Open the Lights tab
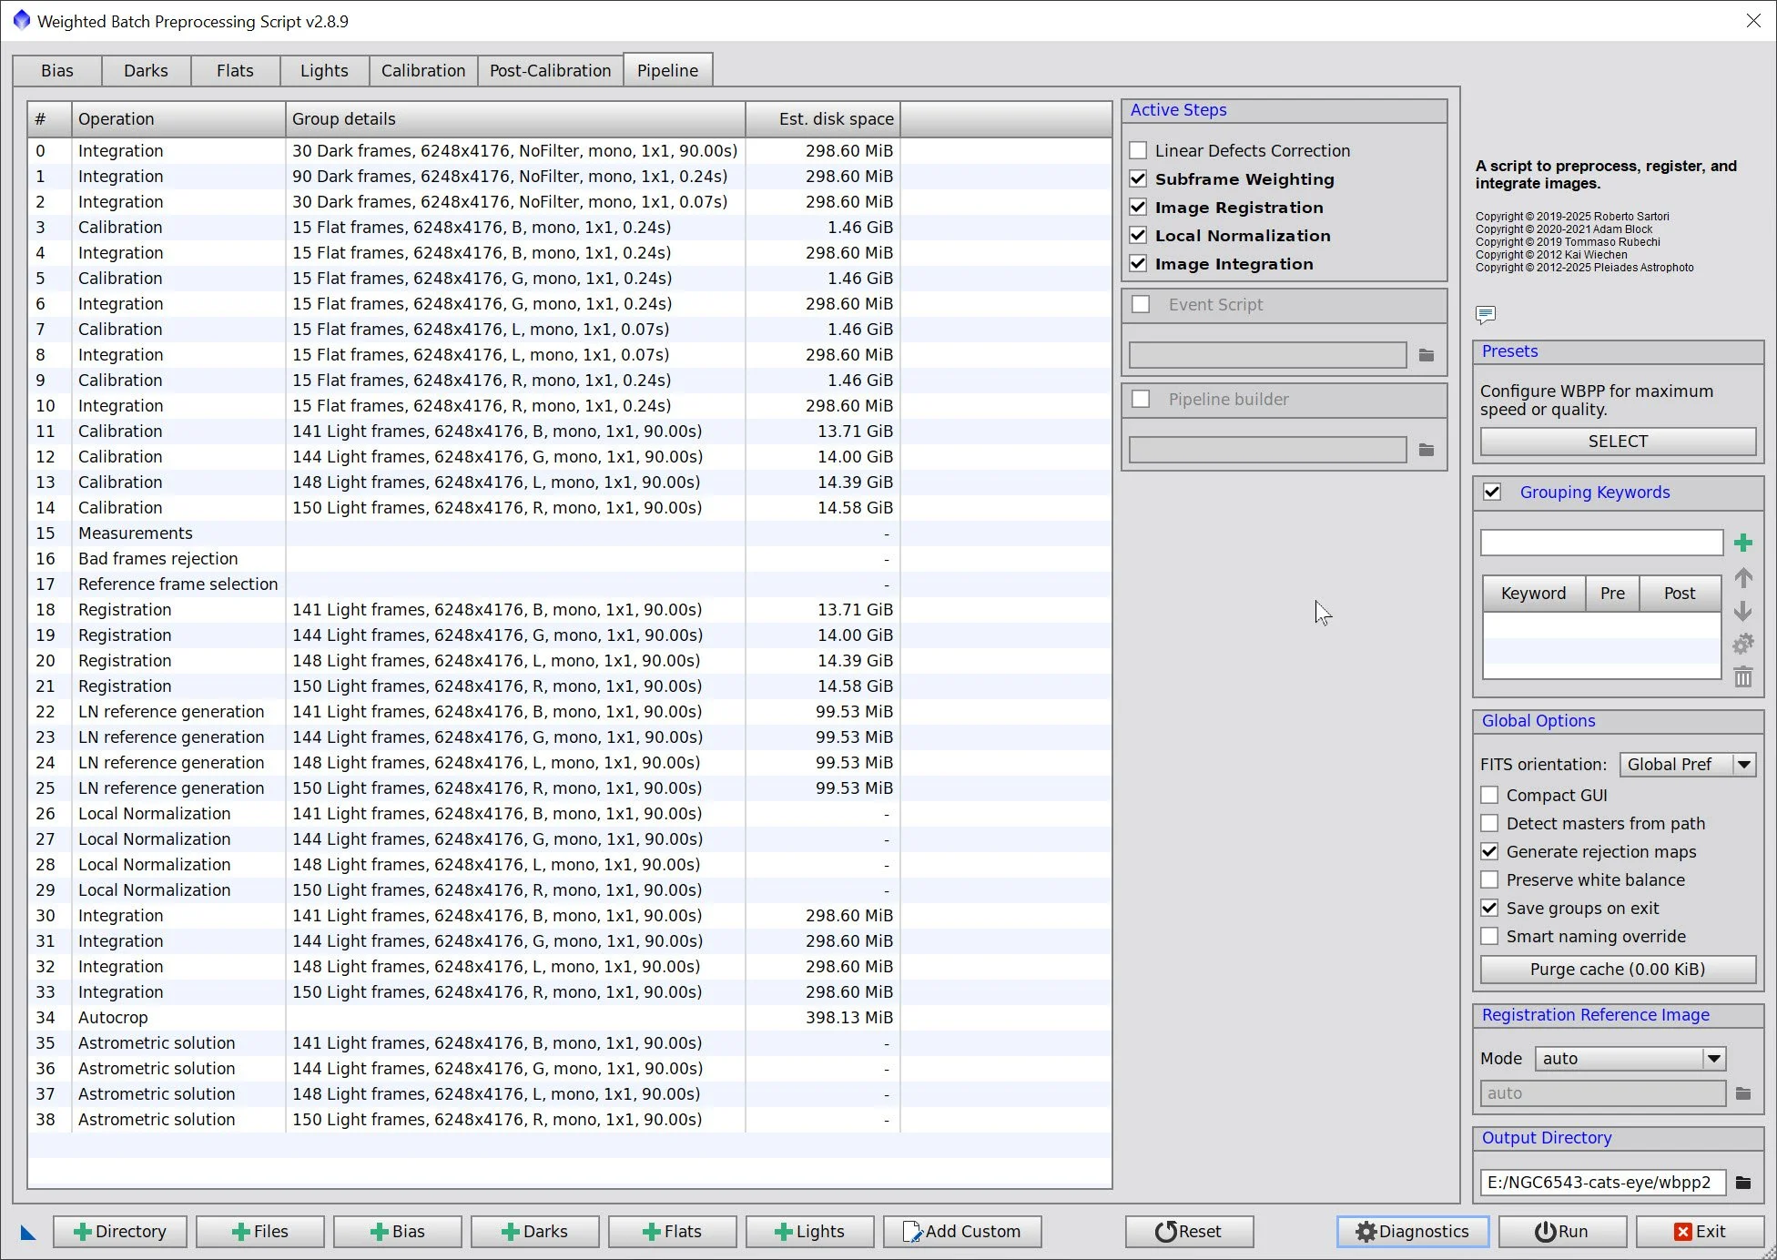The image size is (1777, 1260). [324, 70]
